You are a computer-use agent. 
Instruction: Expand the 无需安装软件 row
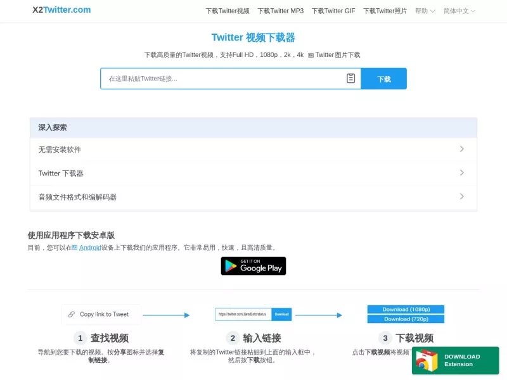click(x=253, y=149)
